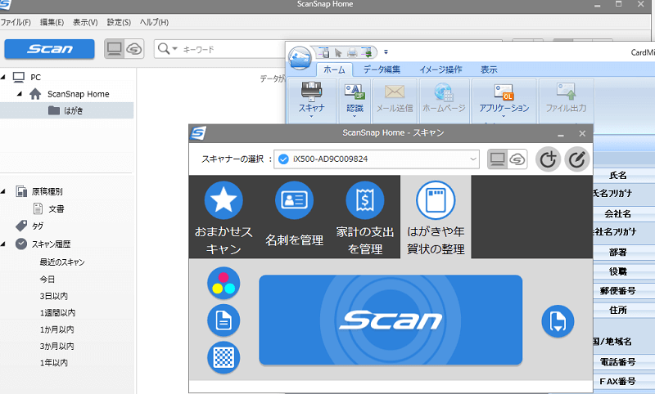This screenshot has height=394, width=655.
Task: Collapse the PC tree node
Action: pos(3,77)
